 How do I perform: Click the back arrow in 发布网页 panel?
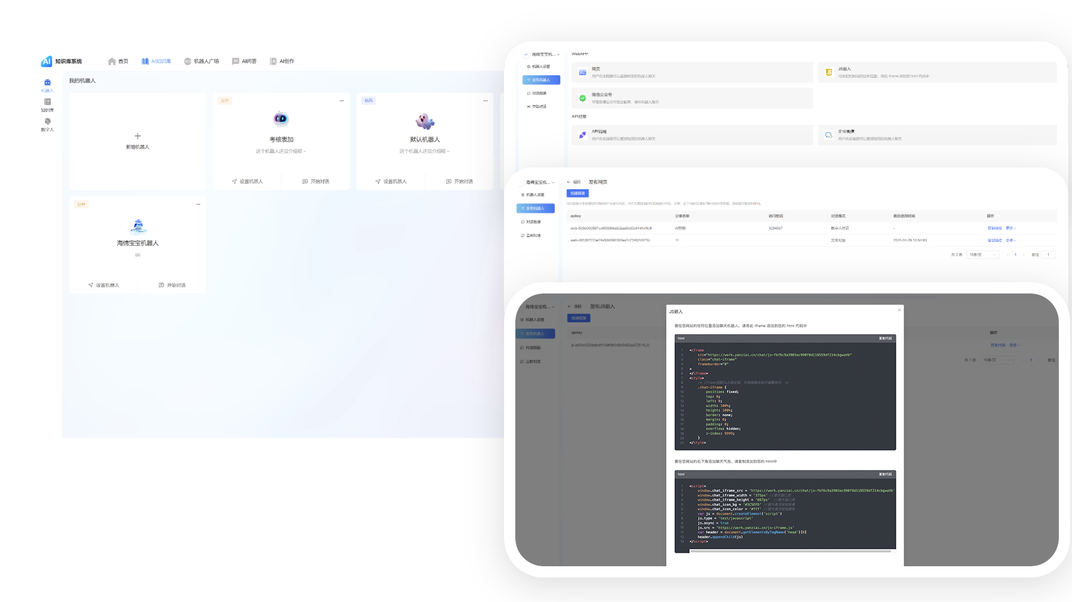[569, 182]
